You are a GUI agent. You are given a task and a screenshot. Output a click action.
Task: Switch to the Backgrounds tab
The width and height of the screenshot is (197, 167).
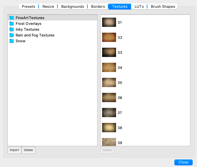[73, 6]
